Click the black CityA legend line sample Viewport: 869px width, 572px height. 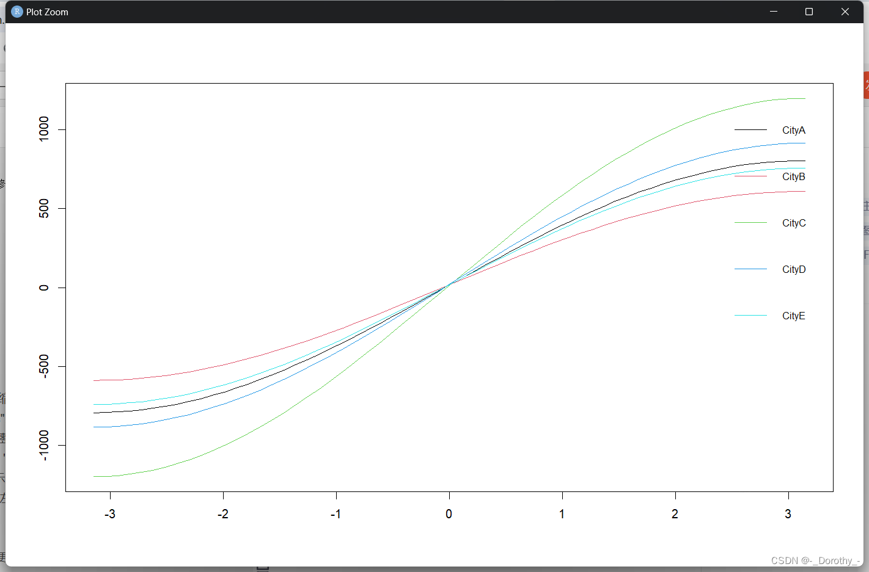click(x=750, y=130)
